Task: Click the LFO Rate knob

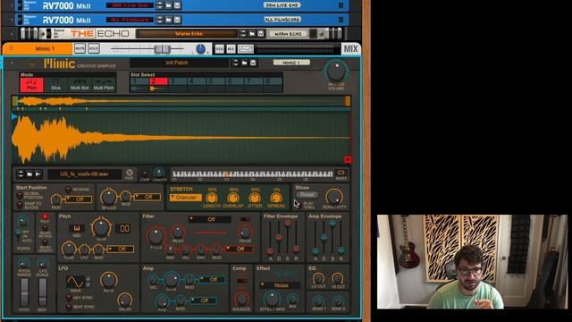Action: click(x=108, y=280)
